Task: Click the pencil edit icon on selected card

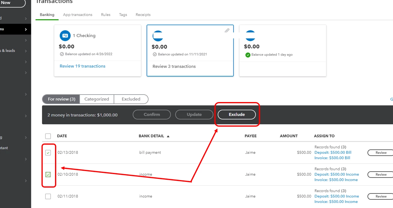Action: point(227,30)
